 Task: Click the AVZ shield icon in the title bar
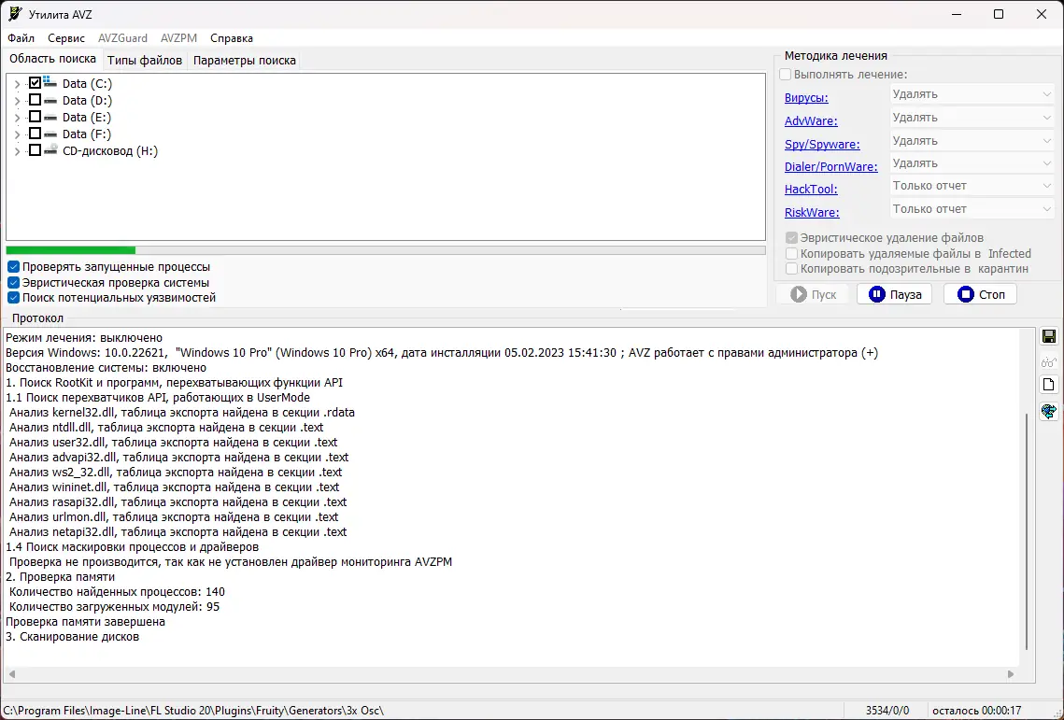point(15,14)
